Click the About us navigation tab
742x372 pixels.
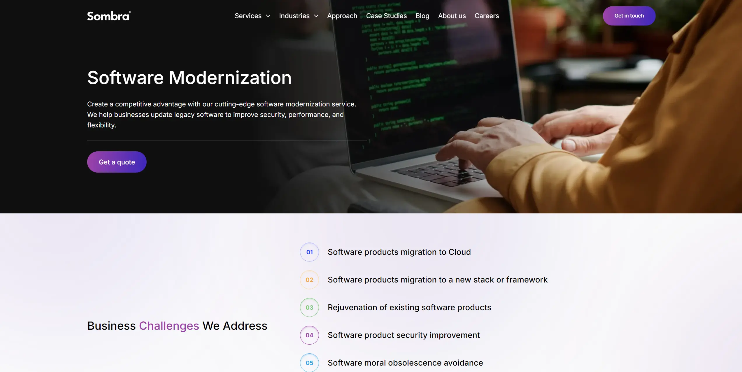coord(452,16)
